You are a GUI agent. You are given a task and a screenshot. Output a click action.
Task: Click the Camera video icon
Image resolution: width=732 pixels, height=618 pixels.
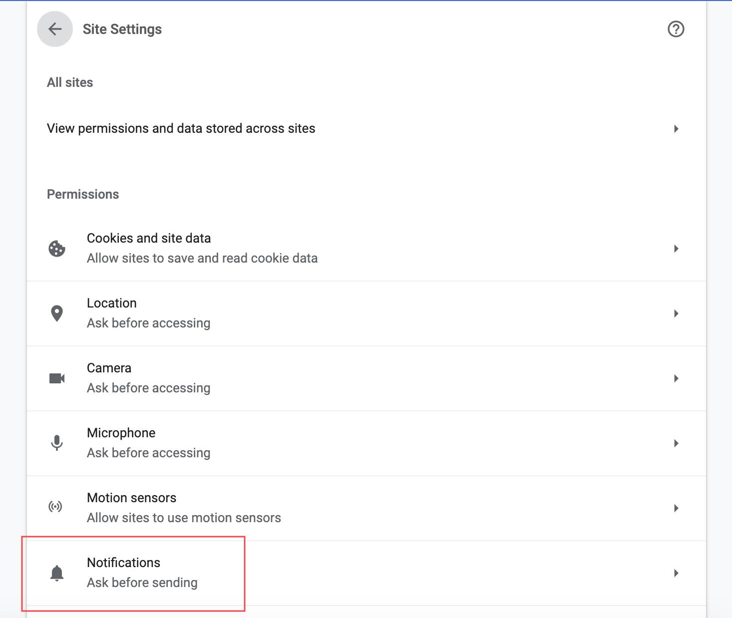pos(57,378)
